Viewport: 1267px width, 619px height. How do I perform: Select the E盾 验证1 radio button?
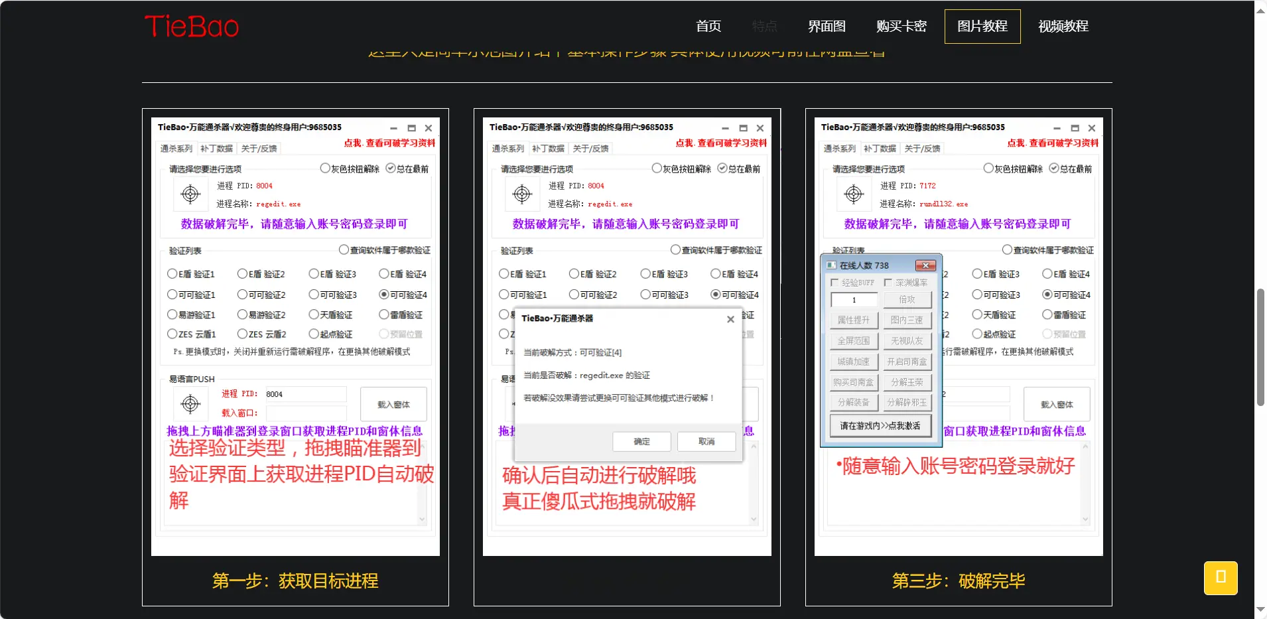(x=173, y=273)
